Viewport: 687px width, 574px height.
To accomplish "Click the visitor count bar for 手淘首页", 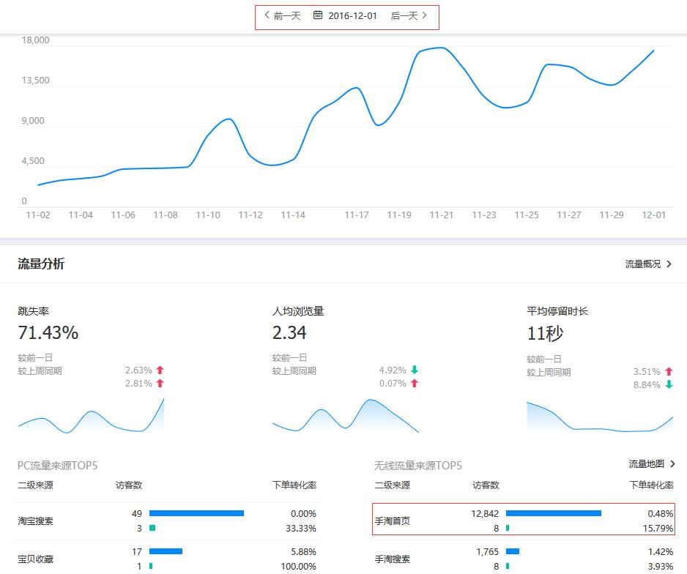I will pyautogui.click(x=552, y=514).
